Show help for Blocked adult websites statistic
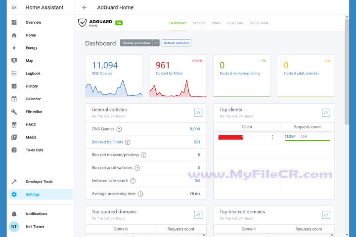 pyautogui.click(x=137, y=168)
